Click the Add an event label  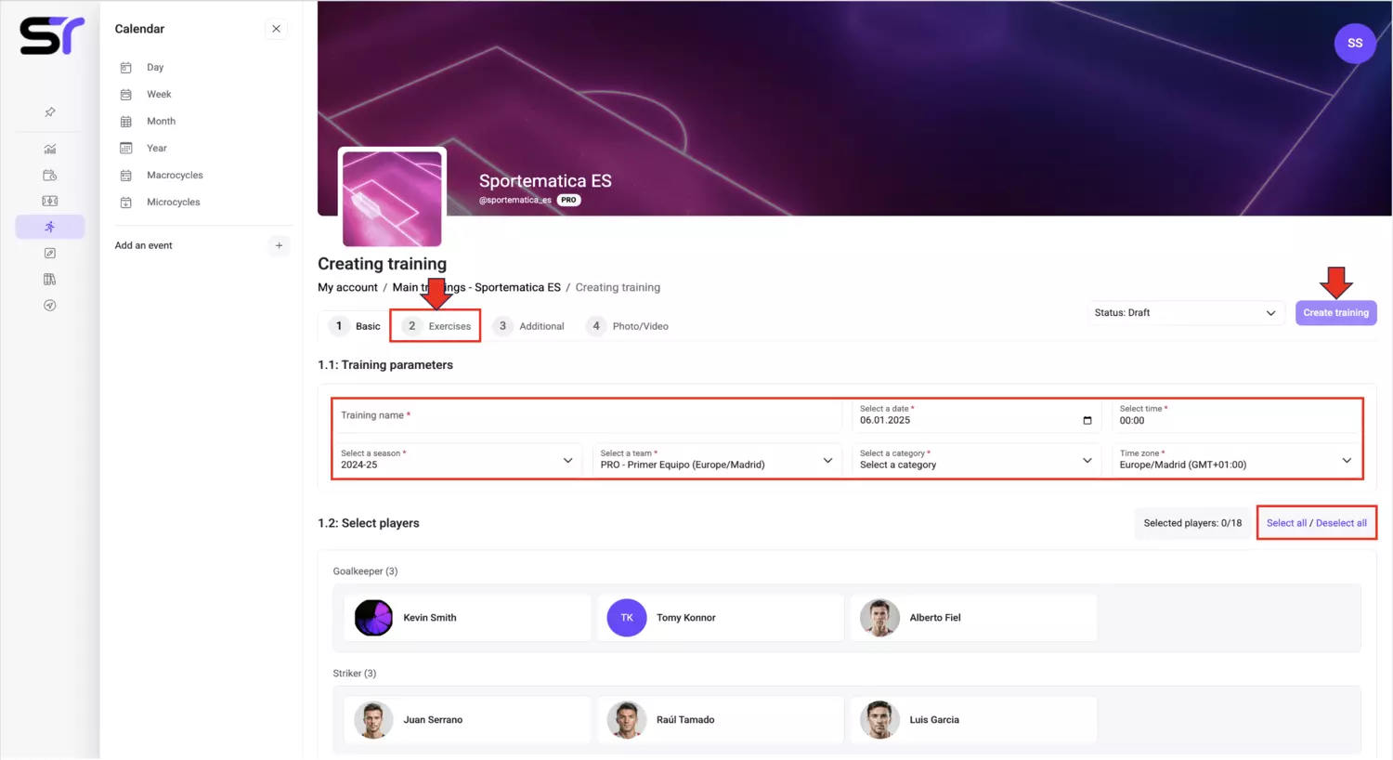[143, 245]
